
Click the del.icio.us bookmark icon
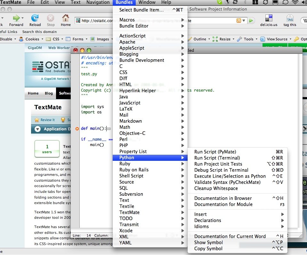(269, 18)
